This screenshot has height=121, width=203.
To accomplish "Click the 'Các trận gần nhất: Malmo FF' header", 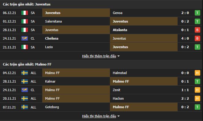I will point(27,64).
